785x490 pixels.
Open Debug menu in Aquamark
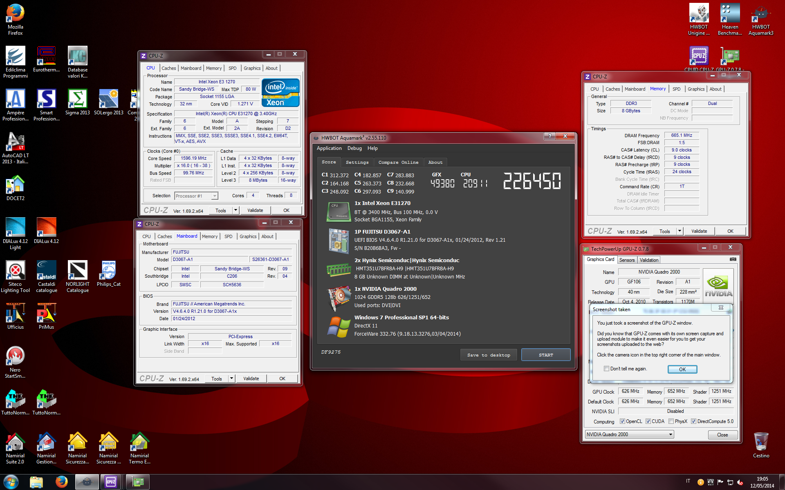[354, 148]
